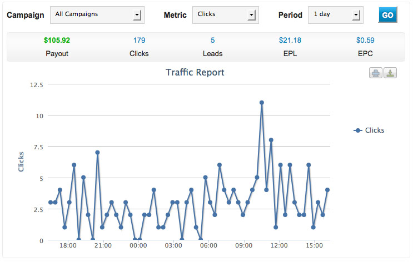Click the highest data point at 11 clicks
413x262 pixels.
point(261,103)
